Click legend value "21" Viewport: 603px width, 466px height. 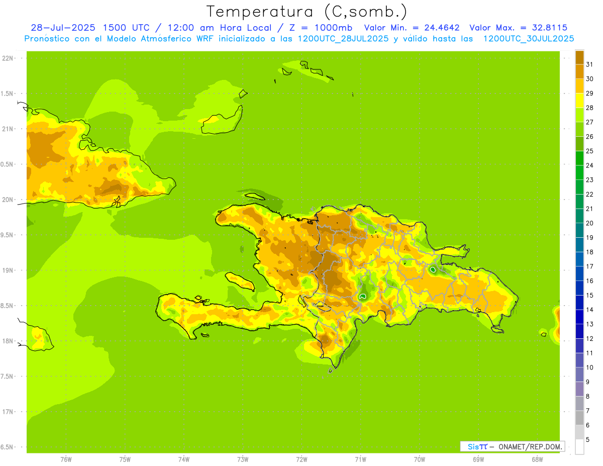coord(589,209)
